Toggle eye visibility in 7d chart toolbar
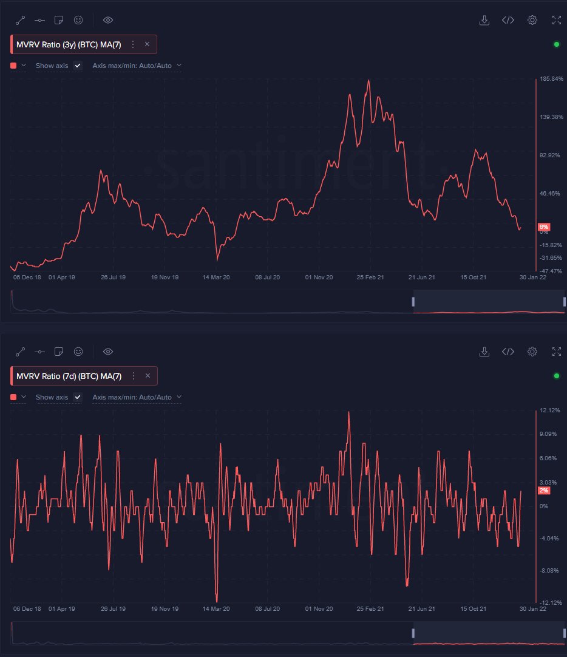Image resolution: width=567 pixels, height=657 pixels. (x=108, y=352)
